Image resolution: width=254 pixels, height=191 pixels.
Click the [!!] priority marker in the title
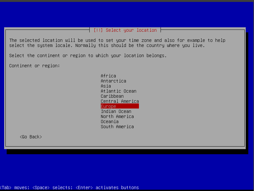click(98, 30)
